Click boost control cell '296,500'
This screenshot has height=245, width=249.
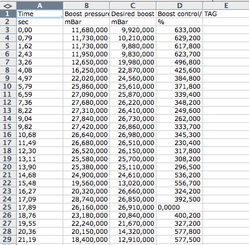179,167
